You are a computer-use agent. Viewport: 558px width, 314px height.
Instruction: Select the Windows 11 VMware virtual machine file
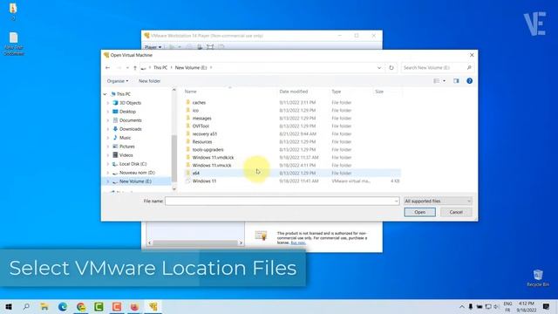204,181
